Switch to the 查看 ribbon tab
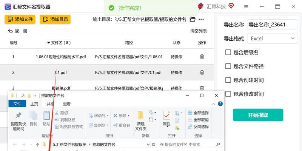Viewport: 302px width, 151px height. (x=67, y=104)
